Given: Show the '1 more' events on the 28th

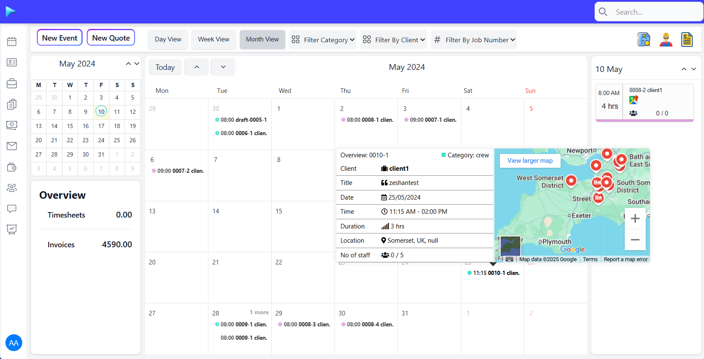Looking at the screenshot, I should 259,313.
